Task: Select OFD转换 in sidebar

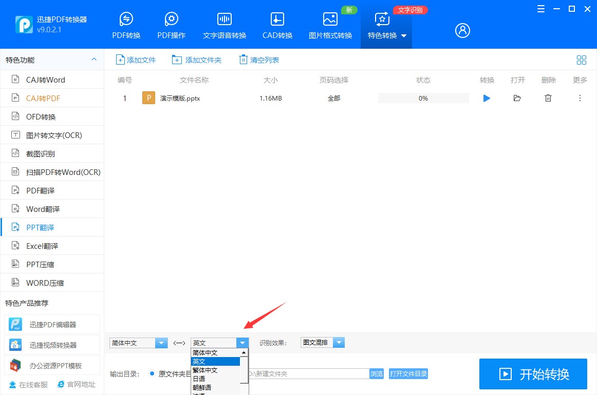Action: 52,117
